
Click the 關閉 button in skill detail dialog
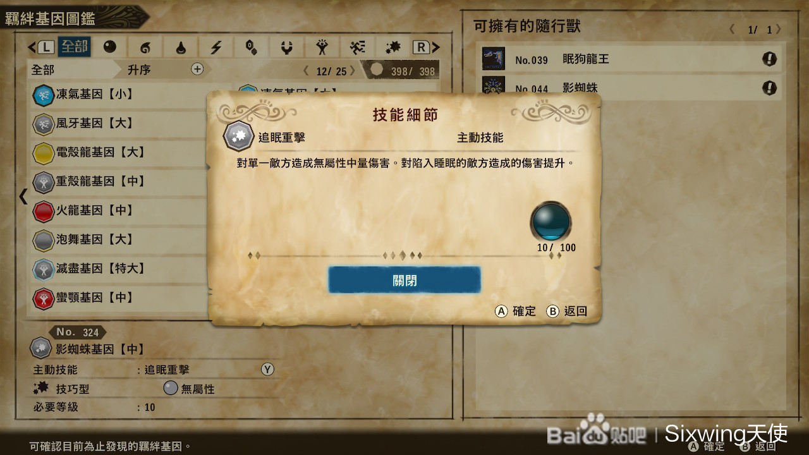tap(404, 280)
